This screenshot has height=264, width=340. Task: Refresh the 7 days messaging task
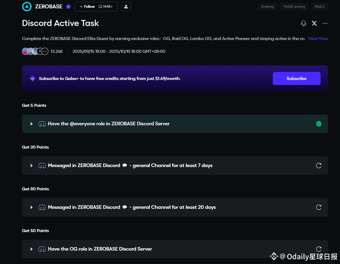(x=319, y=166)
